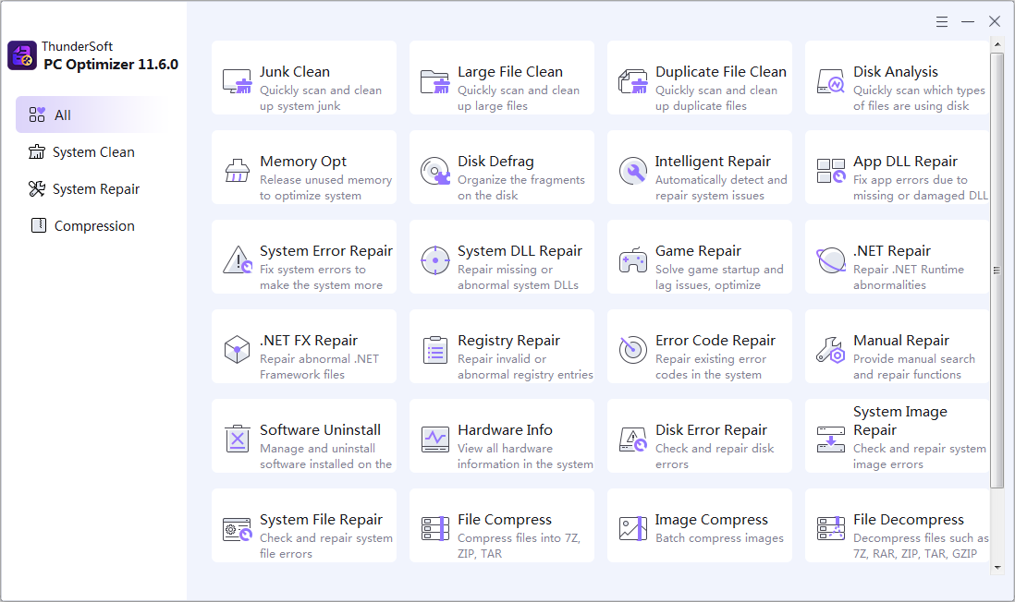The height and width of the screenshot is (602, 1015).
Task: Click the Memory Opt brush icon
Action: click(238, 170)
